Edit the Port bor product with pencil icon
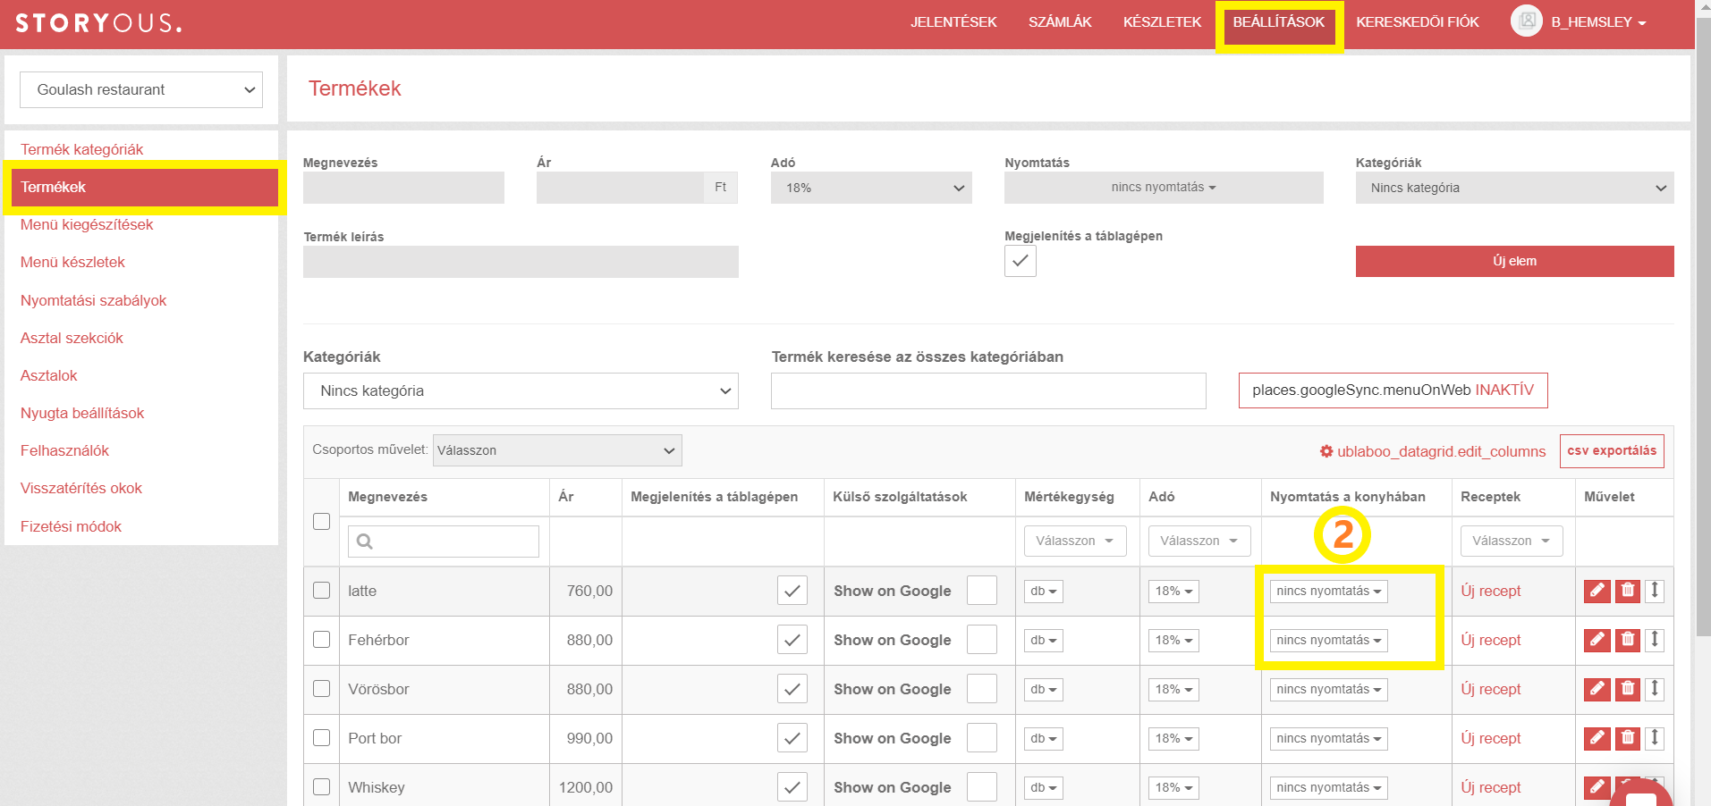This screenshot has height=806, width=1711. [1597, 738]
